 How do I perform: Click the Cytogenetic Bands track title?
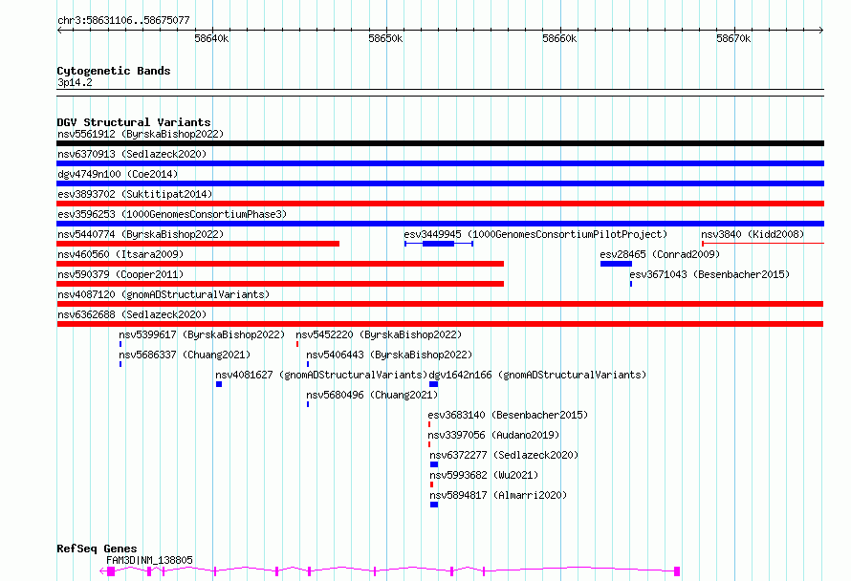114,71
